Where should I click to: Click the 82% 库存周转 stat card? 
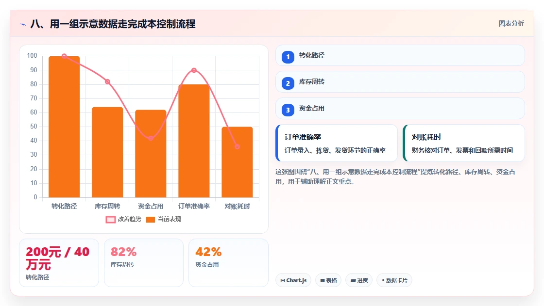(x=144, y=263)
